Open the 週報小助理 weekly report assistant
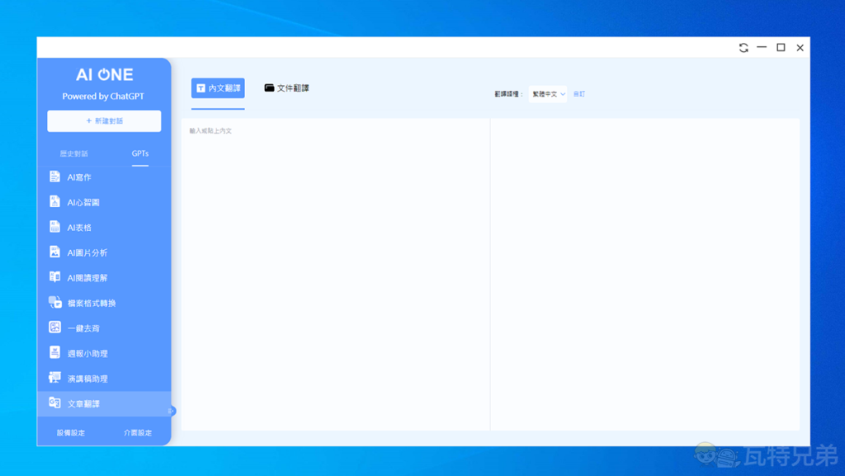This screenshot has height=476, width=845. (87, 354)
